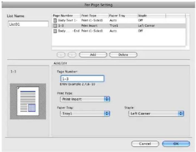Click the Print Type column header
Viewport: 196px width, 152px height.
94,16
